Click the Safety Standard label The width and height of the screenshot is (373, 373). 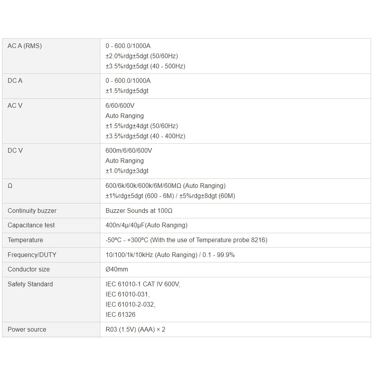30,284
